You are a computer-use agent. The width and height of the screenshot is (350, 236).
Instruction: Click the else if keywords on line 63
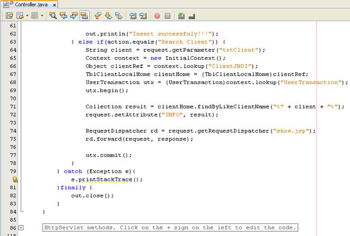coord(91,42)
